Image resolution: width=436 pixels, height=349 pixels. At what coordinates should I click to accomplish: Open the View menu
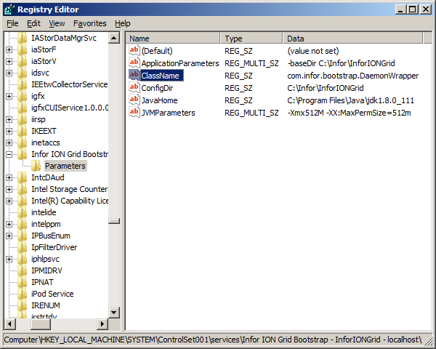57,23
